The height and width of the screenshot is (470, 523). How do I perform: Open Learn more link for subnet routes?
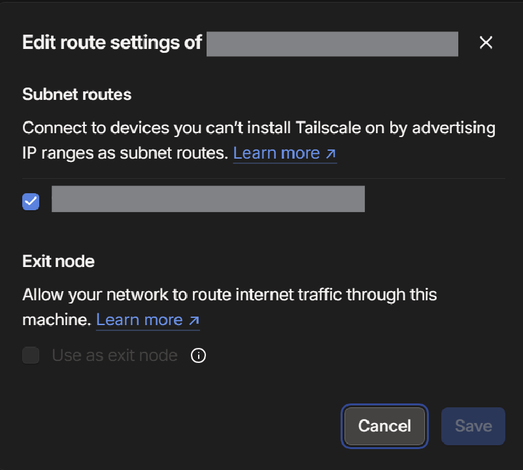tap(276, 153)
